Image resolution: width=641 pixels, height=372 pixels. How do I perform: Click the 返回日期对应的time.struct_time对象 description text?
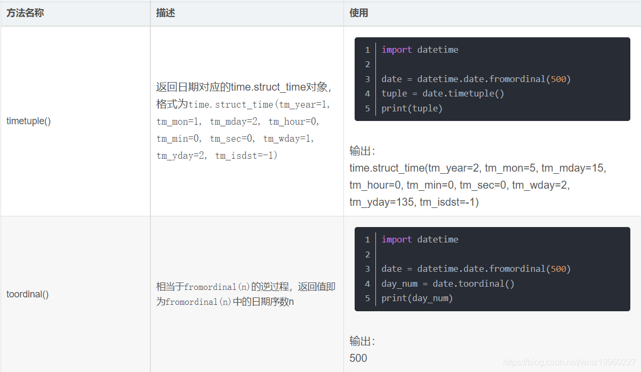coord(244,87)
